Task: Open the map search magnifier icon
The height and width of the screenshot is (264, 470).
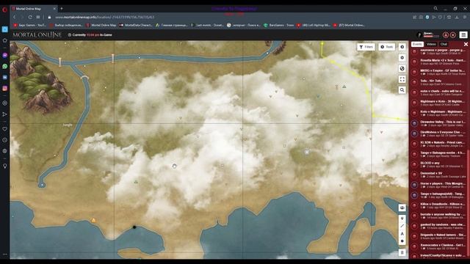Action: click(x=402, y=89)
